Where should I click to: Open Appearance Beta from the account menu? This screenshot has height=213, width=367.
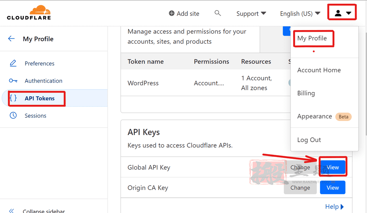pyautogui.click(x=324, y=116)
